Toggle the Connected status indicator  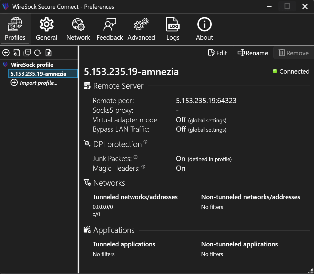(275, 71)
